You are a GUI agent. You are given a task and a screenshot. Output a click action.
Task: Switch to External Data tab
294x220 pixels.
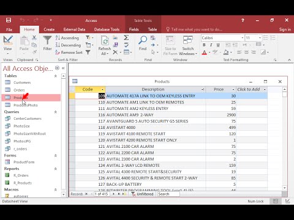74,29
